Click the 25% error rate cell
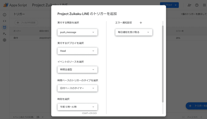The image size is (207, 119). (x=178, y=38)
